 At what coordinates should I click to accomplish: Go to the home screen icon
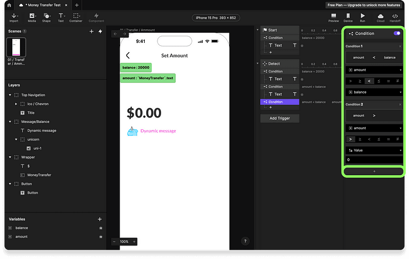coord(9,5)
